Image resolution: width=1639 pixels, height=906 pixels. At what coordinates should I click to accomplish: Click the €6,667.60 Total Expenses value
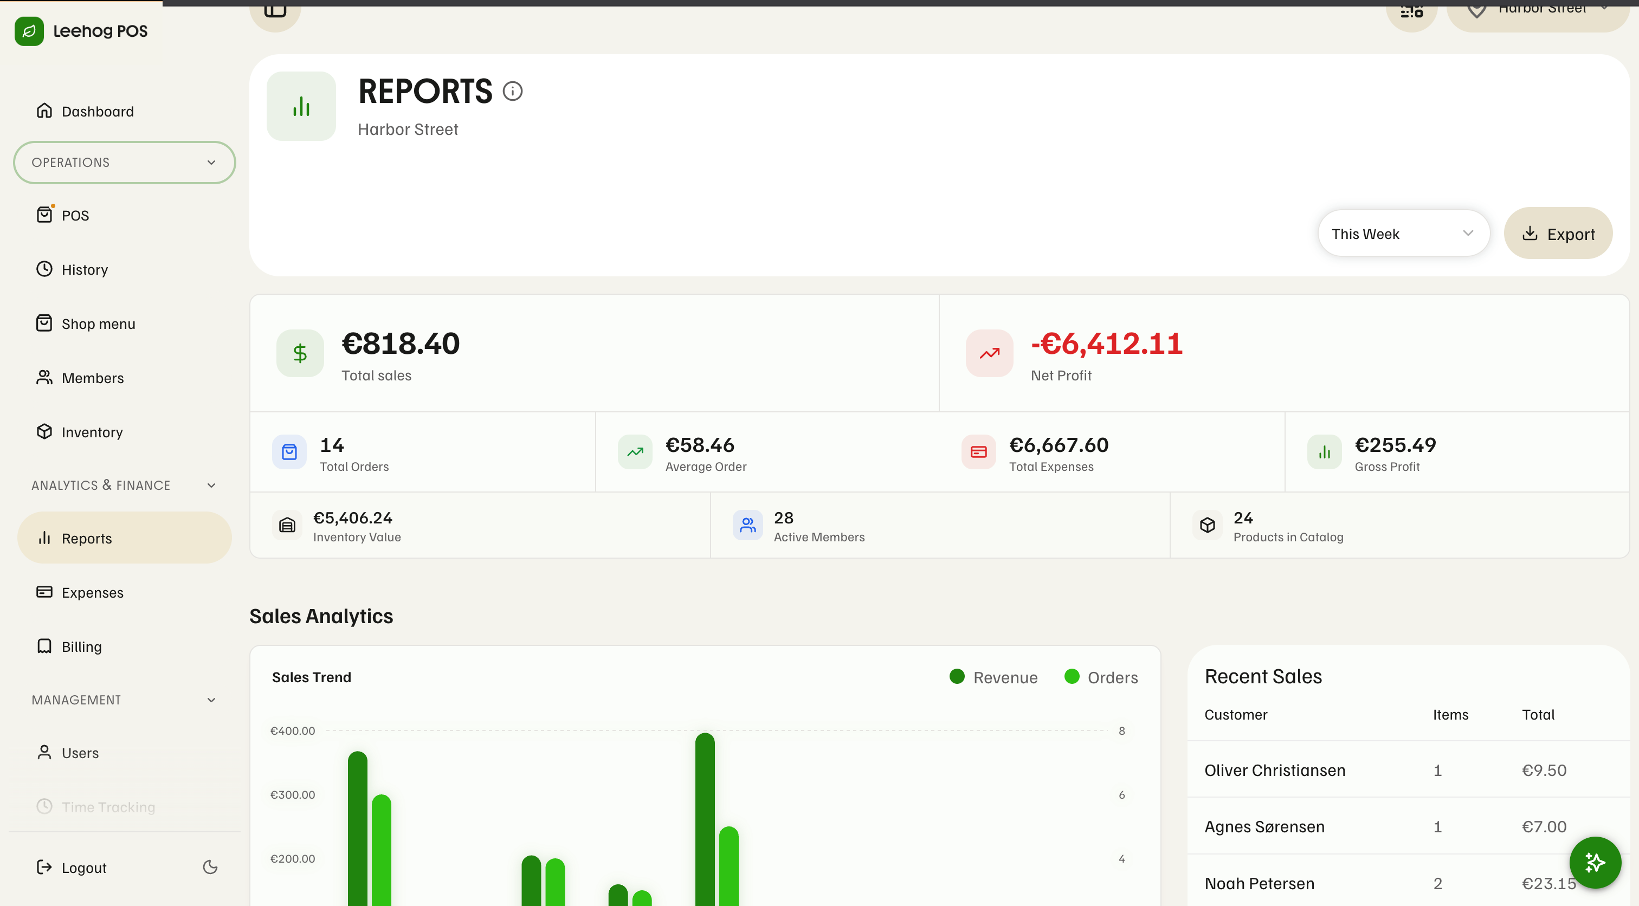1059,445
